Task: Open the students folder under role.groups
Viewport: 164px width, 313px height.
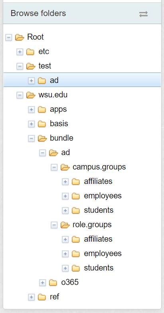Action: (99, 268)
